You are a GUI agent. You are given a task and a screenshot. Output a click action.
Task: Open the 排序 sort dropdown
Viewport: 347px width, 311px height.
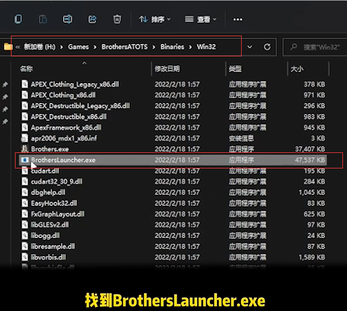pos(155,20)
